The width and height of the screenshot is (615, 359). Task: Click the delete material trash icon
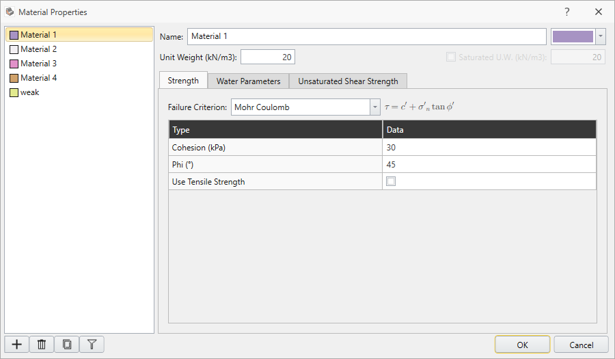coord(42,345)
